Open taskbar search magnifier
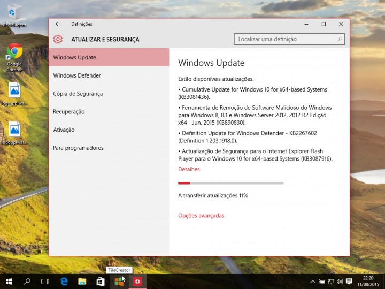 pyautogui.click(x=27, y=282)
